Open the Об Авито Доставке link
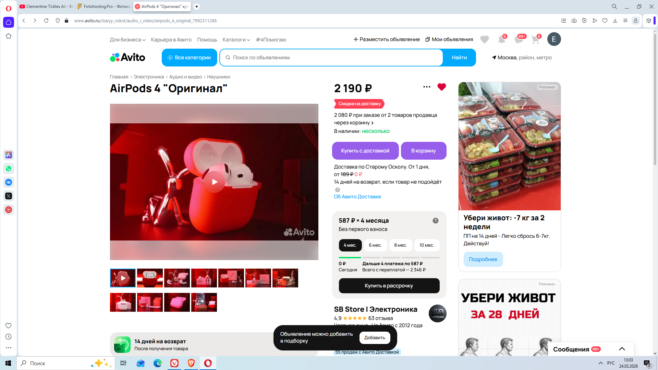The image size is (658, 370). point(357,197)
